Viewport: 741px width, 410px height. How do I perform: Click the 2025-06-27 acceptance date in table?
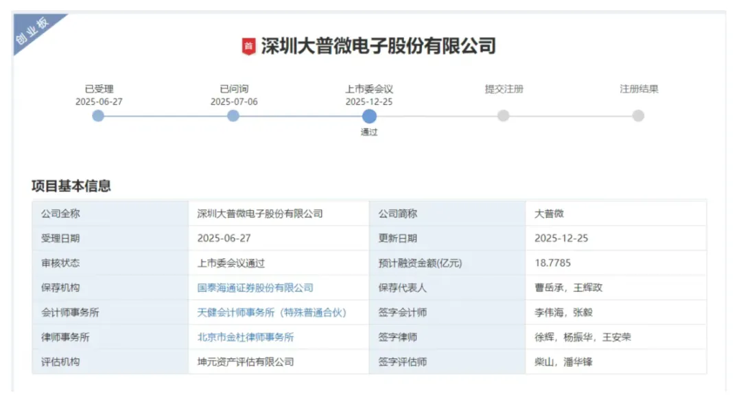pos(224,238)
